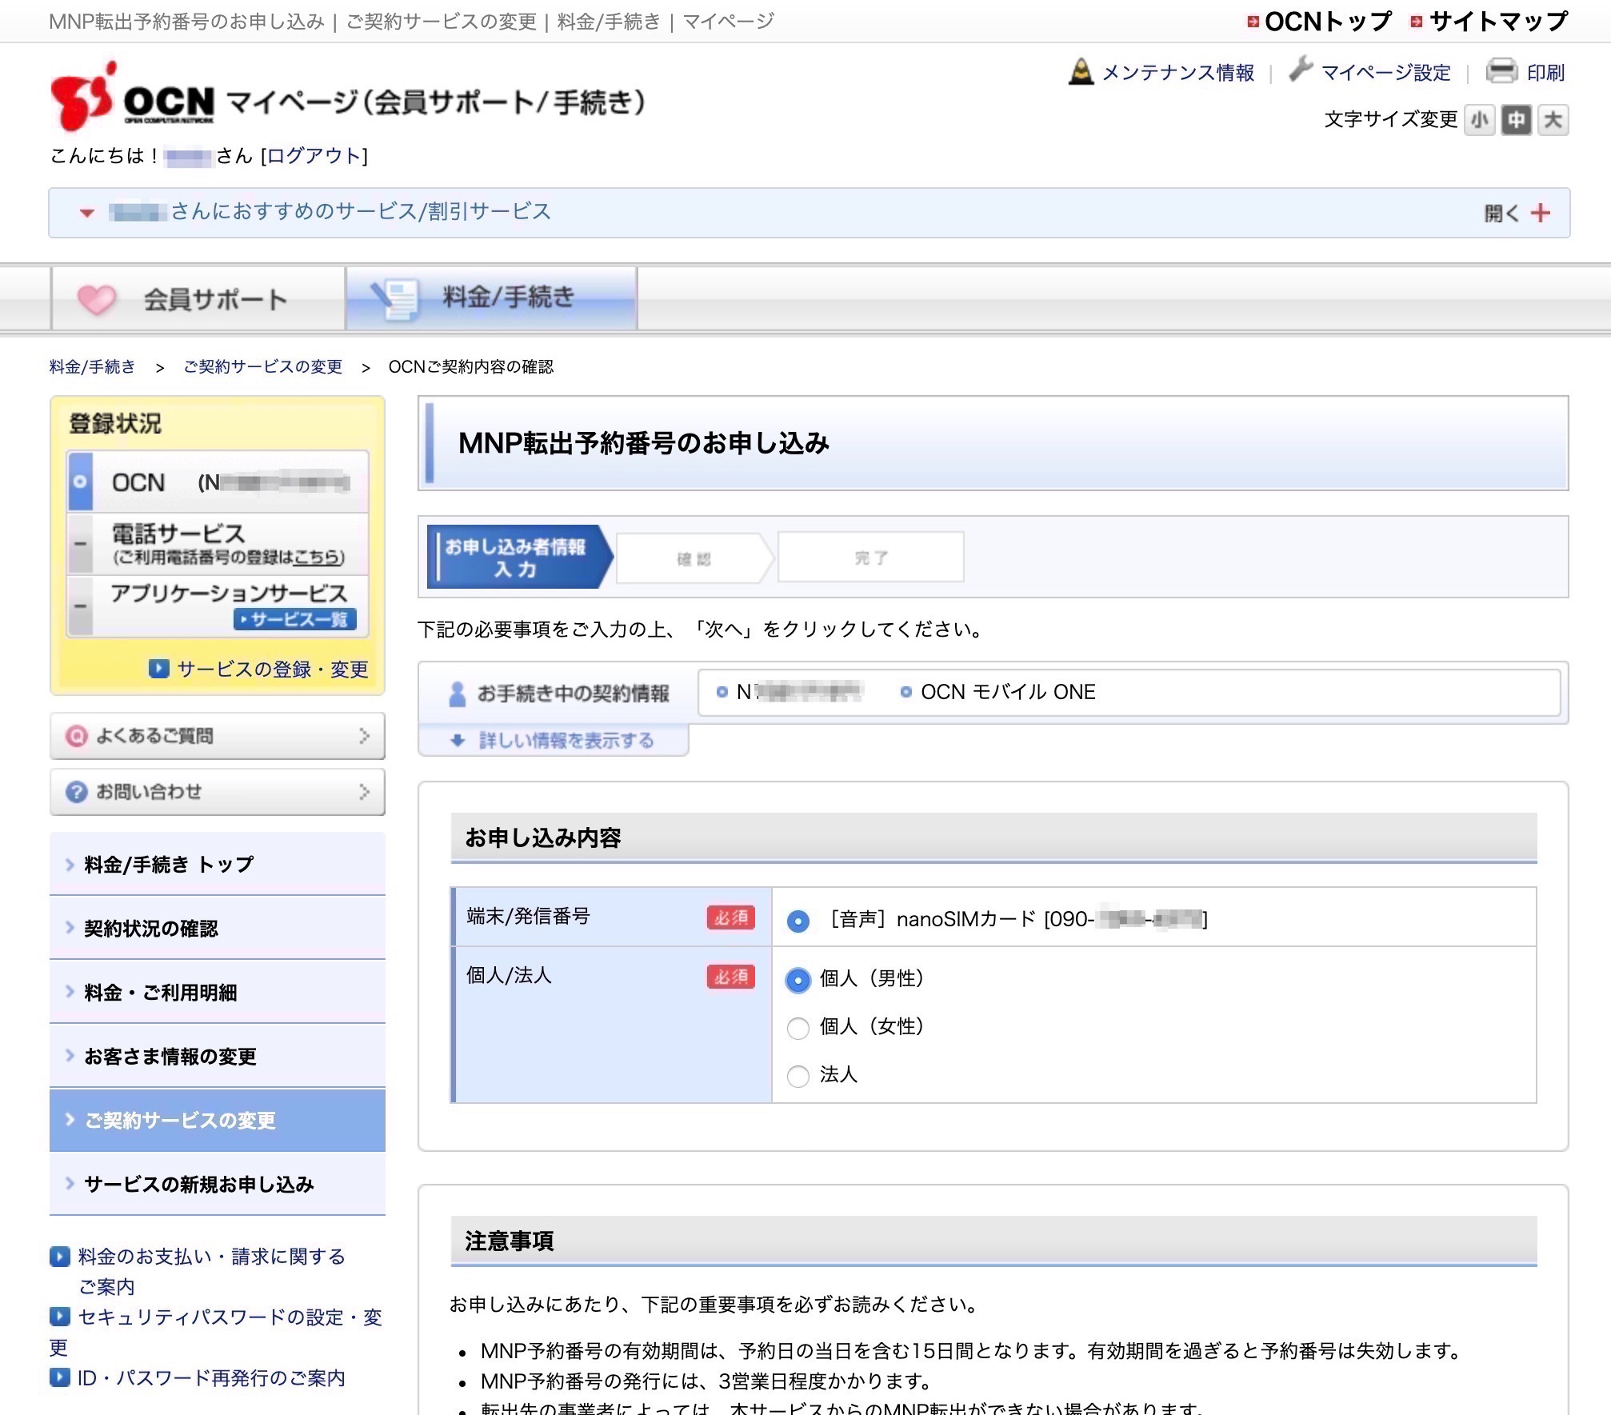Click the red arrow icon beside OCNトップ
Viewport: 1611px width, 1415px height.
(x=1253, y=22)
